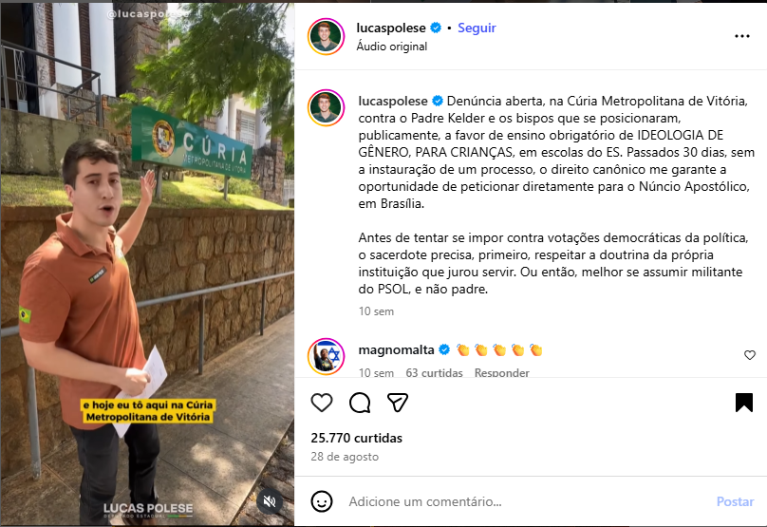Screen dimensions: 767x527
Task: Open comments via speech bubble icon
Action: tap(360, 403)
